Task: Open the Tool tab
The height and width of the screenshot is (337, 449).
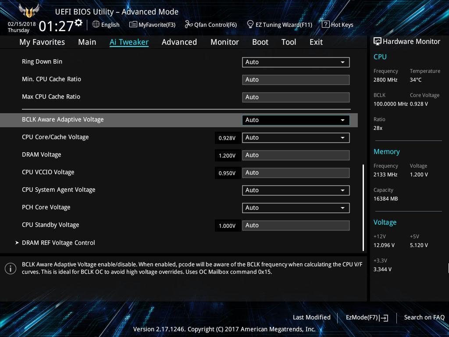Action: click(x=289, y=42)
